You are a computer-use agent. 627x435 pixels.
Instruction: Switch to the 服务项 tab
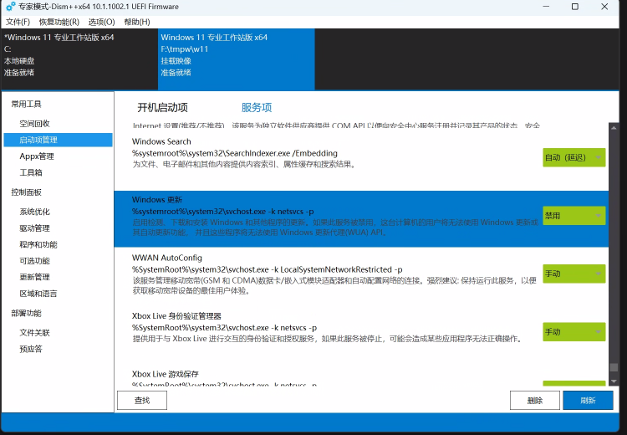tap(257, 108)
